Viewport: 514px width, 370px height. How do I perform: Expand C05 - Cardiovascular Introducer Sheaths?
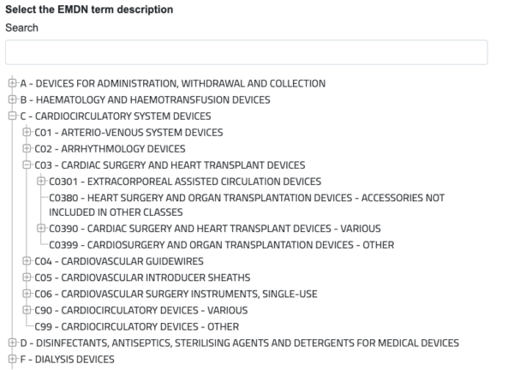[27, 277]
